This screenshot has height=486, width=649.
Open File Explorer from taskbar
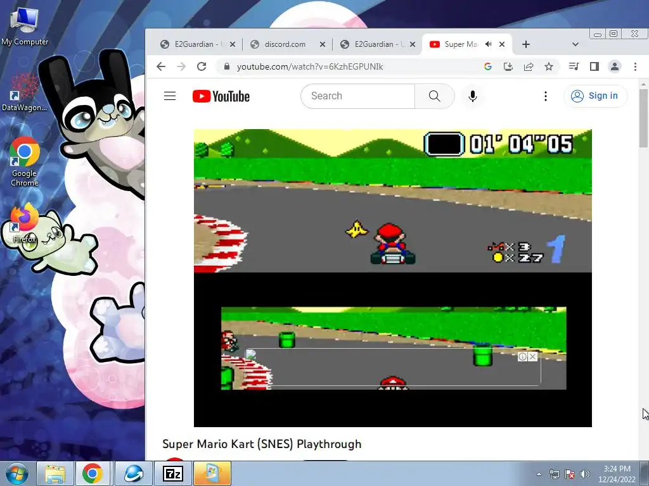point(55,473)
